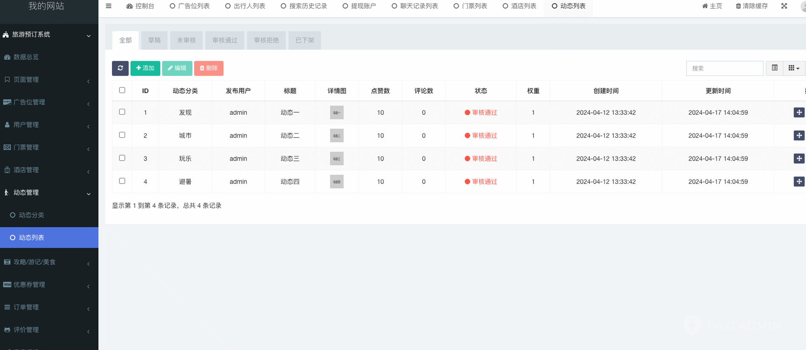Image resolution: width=806 pixels, height=350 pixels.
Task: Tick the checkbox for row 动态四
Action: point(122,181)
